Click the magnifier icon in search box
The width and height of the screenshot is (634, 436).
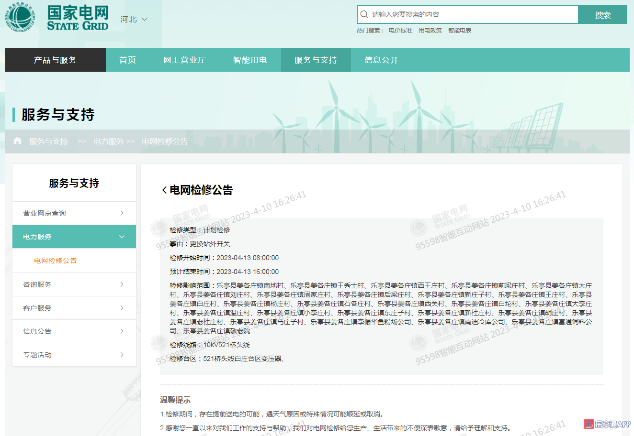point(364,14)
